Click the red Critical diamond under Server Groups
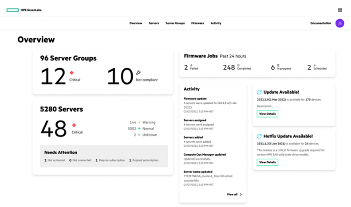 (71, 73)
